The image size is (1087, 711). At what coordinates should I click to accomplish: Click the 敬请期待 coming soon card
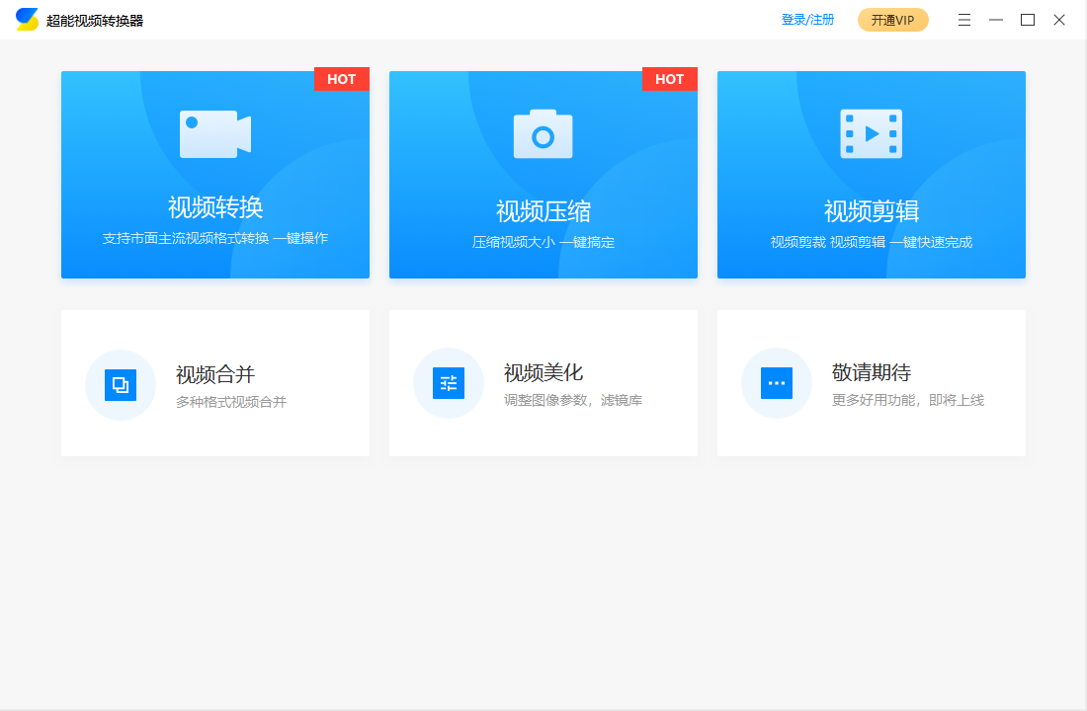coord(871,383)
